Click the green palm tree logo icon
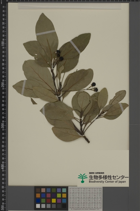This screenshot has width=140, height=211. (x=83, y=178)
